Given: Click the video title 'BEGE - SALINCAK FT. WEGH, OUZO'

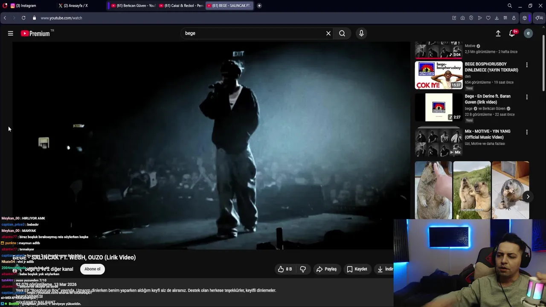Looking at the screenshot, I should coord(74,258).
